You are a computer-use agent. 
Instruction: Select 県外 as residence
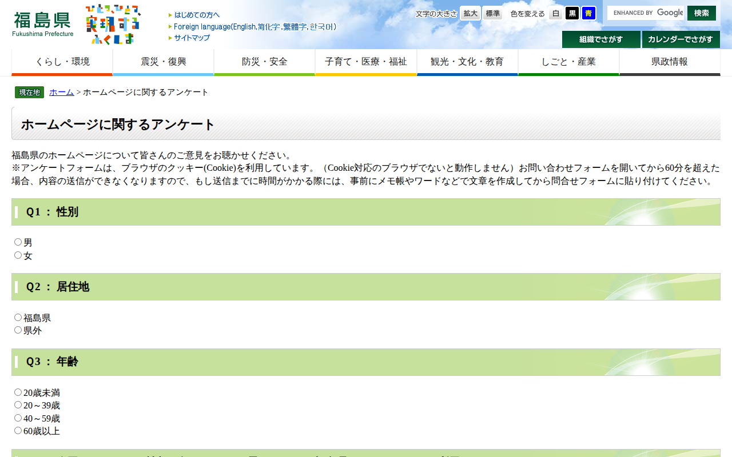(18, 330)
